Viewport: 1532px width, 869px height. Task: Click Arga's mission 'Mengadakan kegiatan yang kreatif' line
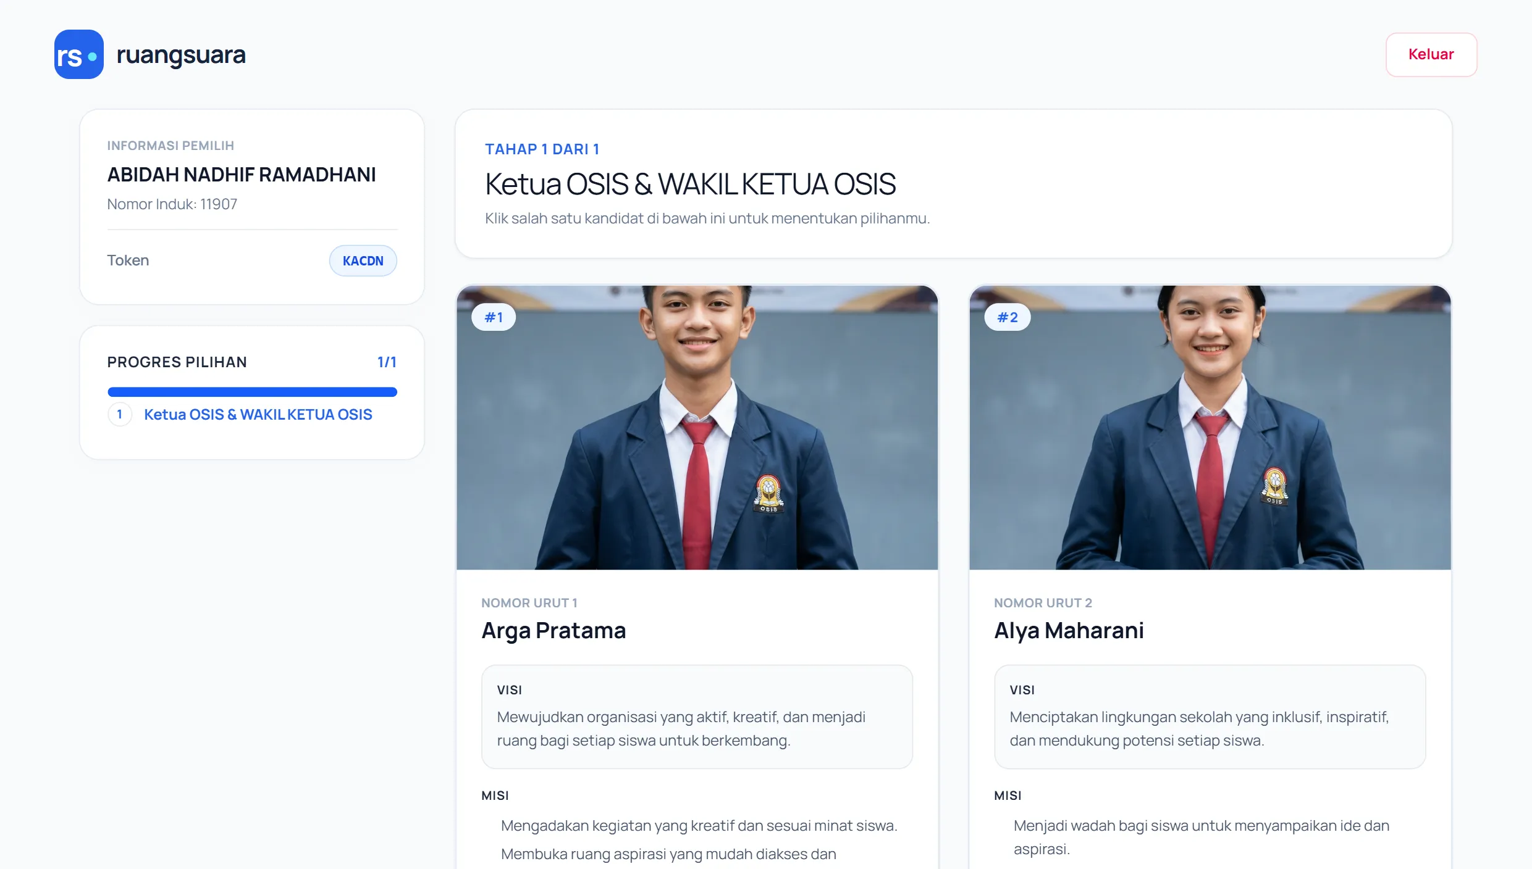(699, 825)
